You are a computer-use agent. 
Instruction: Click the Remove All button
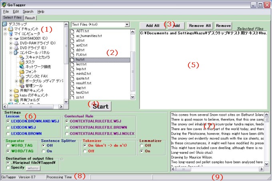[x=200, y=26]
